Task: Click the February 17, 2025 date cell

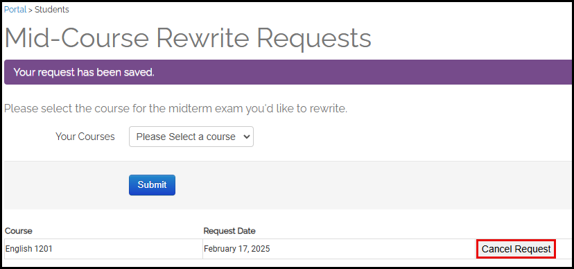Action: (x=340, y=249)
